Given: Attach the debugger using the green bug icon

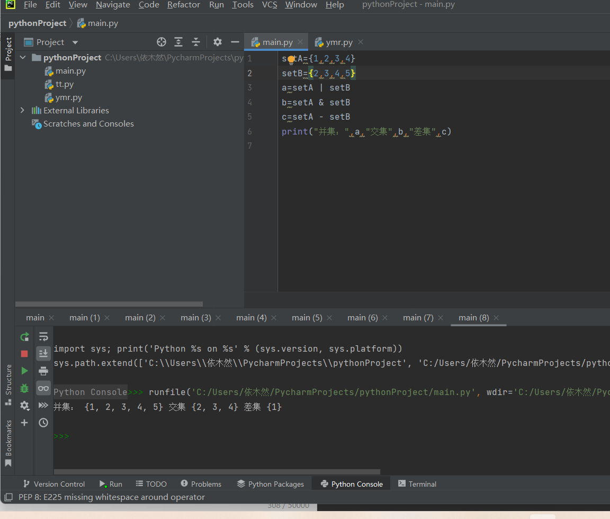Looking at the screenshot, I should point(24,388).
